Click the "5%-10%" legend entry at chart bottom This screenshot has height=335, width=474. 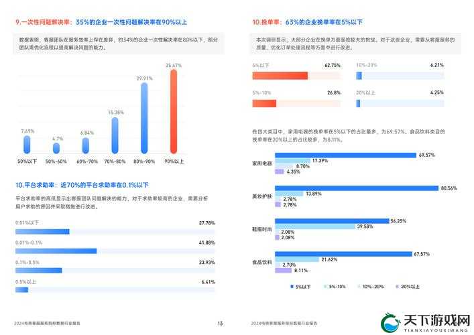click(335, 286)
